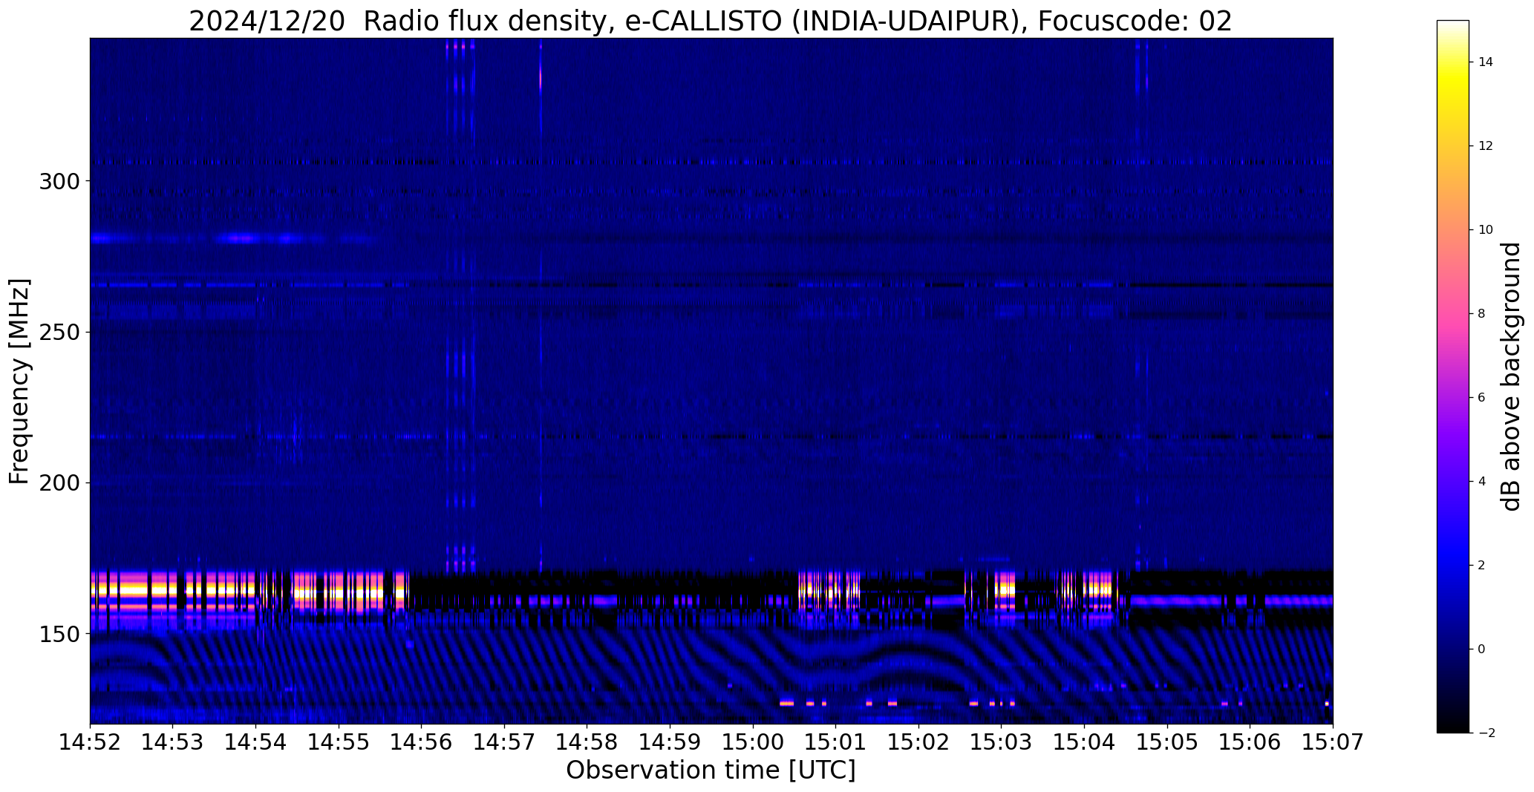The height and width of the screenshot is (792, 1534).
Task: Click the 14:54 time tick label
Action: tap(256, 742)
